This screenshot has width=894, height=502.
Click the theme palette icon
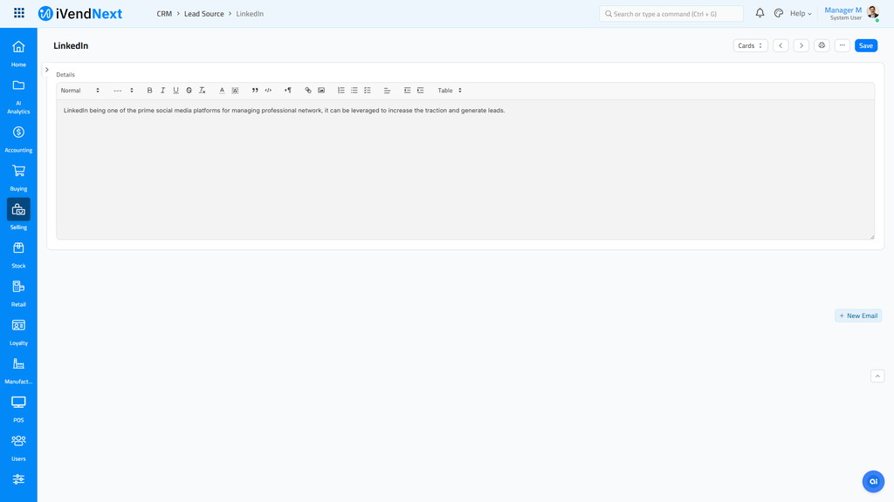778,13
